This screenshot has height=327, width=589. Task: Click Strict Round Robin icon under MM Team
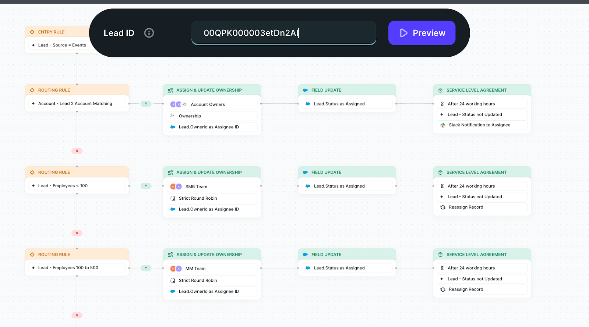[173, 280]
